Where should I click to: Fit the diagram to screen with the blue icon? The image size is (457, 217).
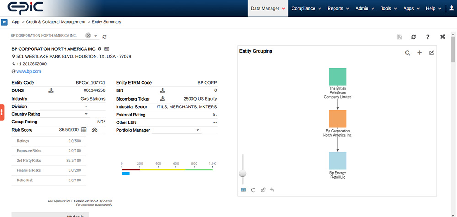click(244, 190)
